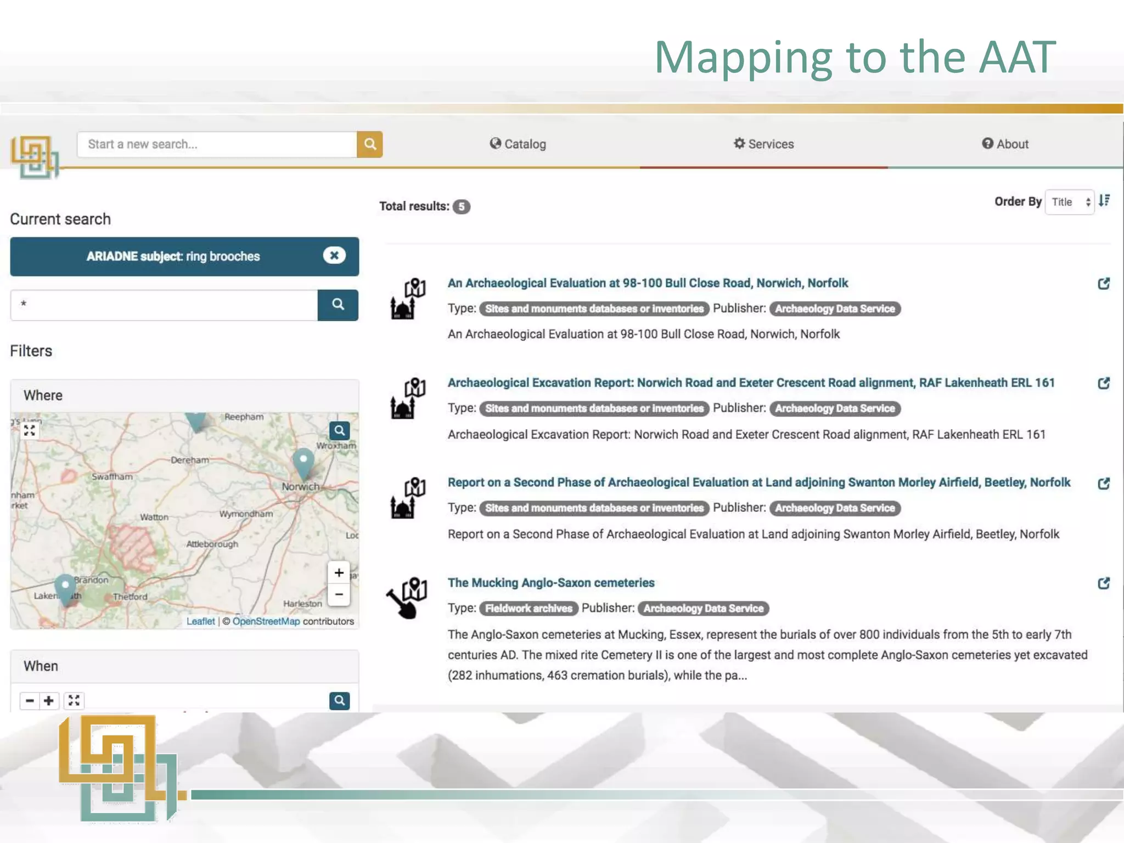Open the Services menu
The width and height of the screenshot is (1124, 843).
[763, 144]
